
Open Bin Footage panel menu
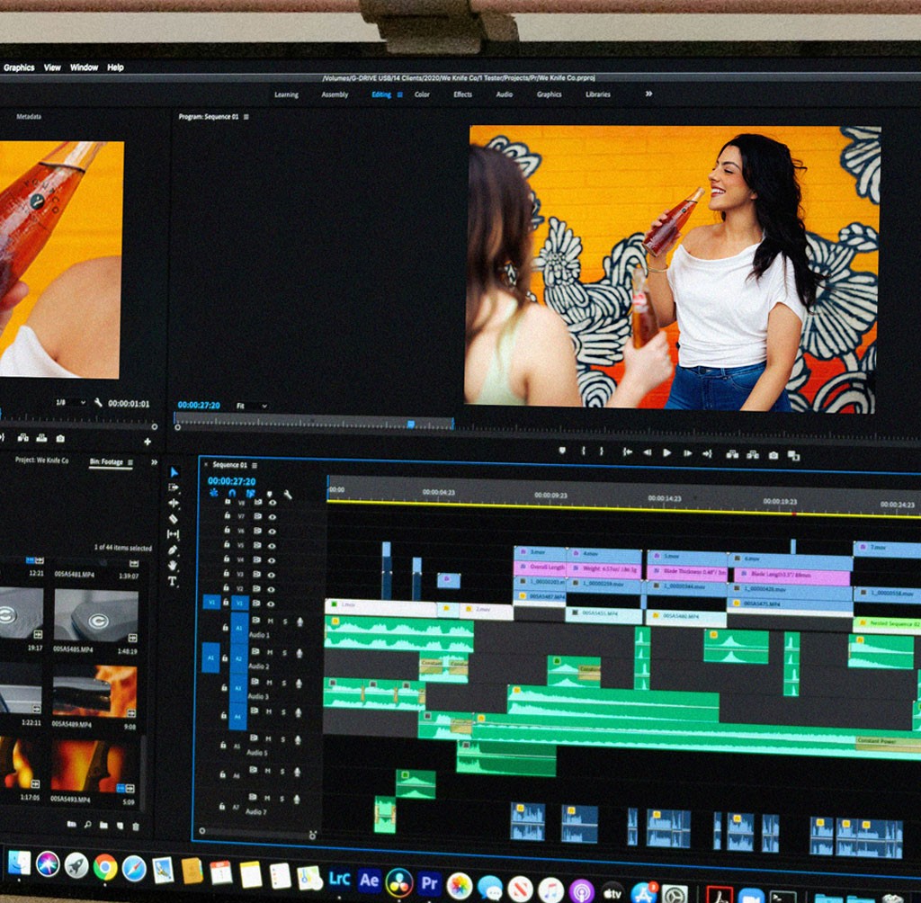point(130,462)
